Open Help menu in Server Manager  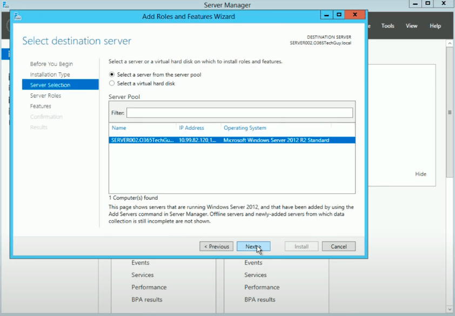point(435,26)
